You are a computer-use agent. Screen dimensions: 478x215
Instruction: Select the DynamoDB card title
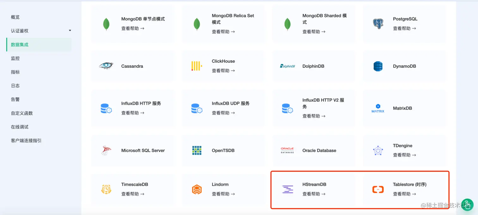pyautogui.click(x=404, y=66)
